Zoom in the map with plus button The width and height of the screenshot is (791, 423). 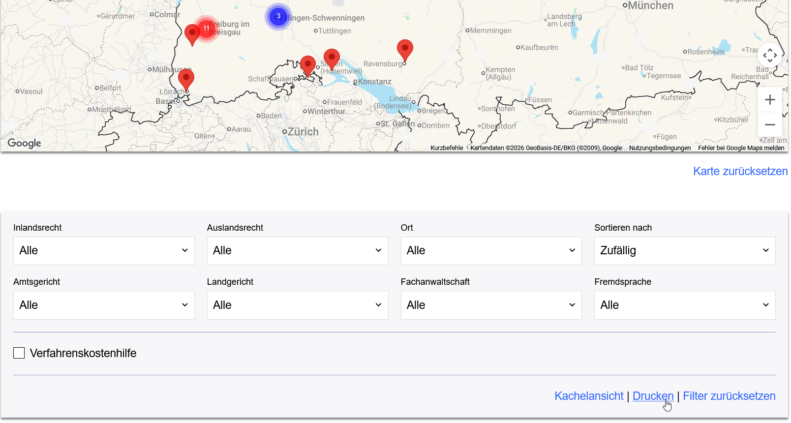770,100
